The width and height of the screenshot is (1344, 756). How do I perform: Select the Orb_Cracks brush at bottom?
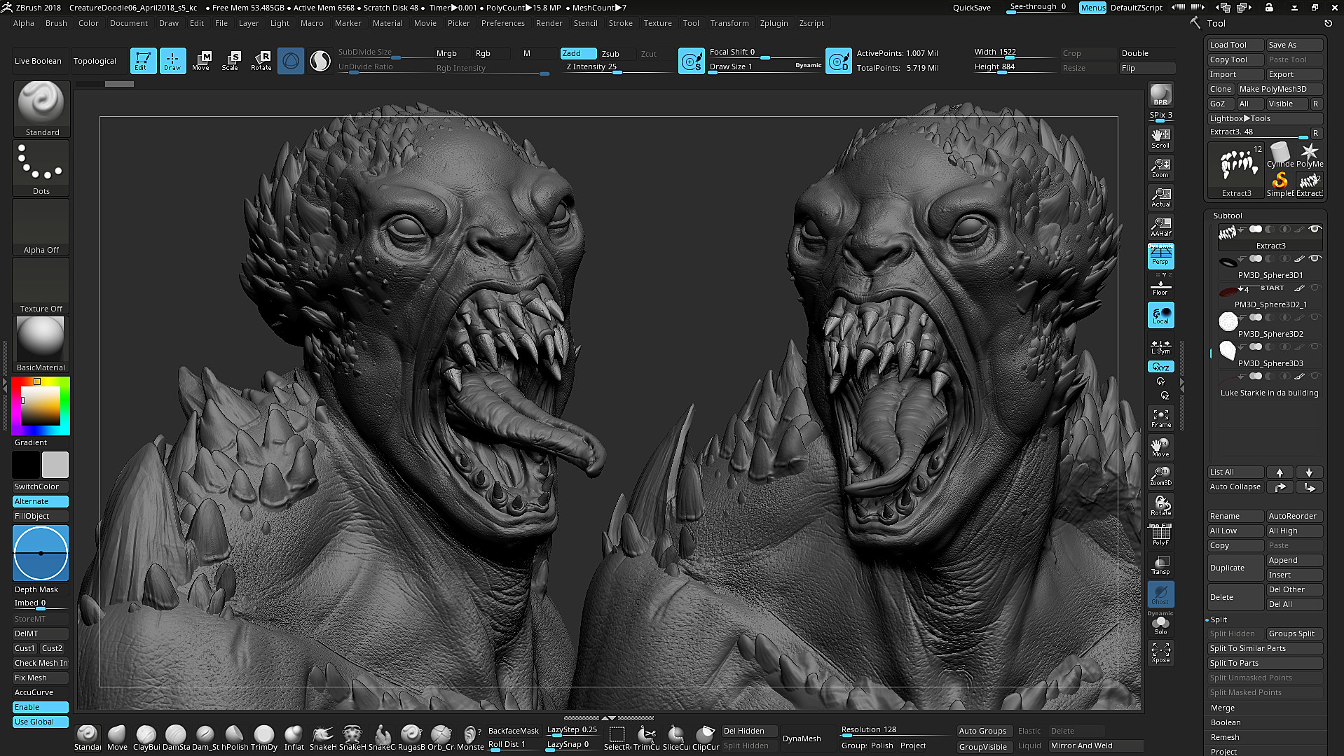pyautogui.click(x=441, y=738)
